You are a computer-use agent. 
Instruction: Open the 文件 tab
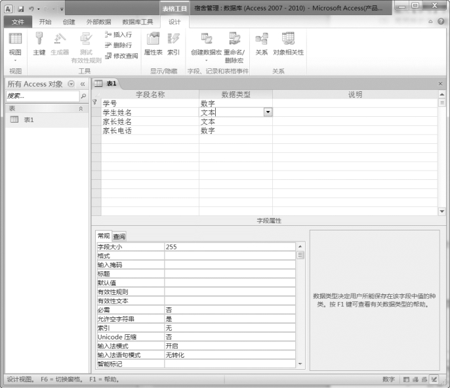click(x=18, y=22)
